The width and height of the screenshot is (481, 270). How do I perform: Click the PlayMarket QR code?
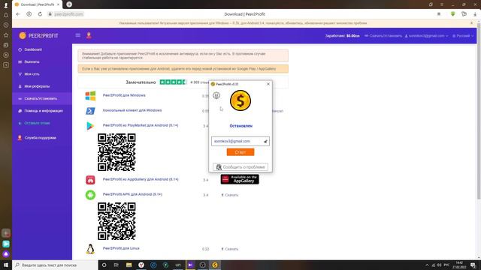tap(116, 152)
